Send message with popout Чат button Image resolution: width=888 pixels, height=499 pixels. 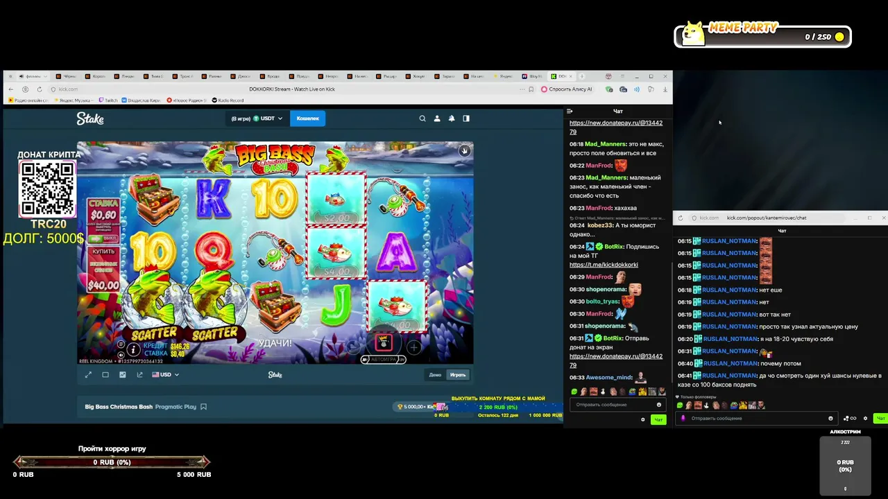[x=880, y=419]
